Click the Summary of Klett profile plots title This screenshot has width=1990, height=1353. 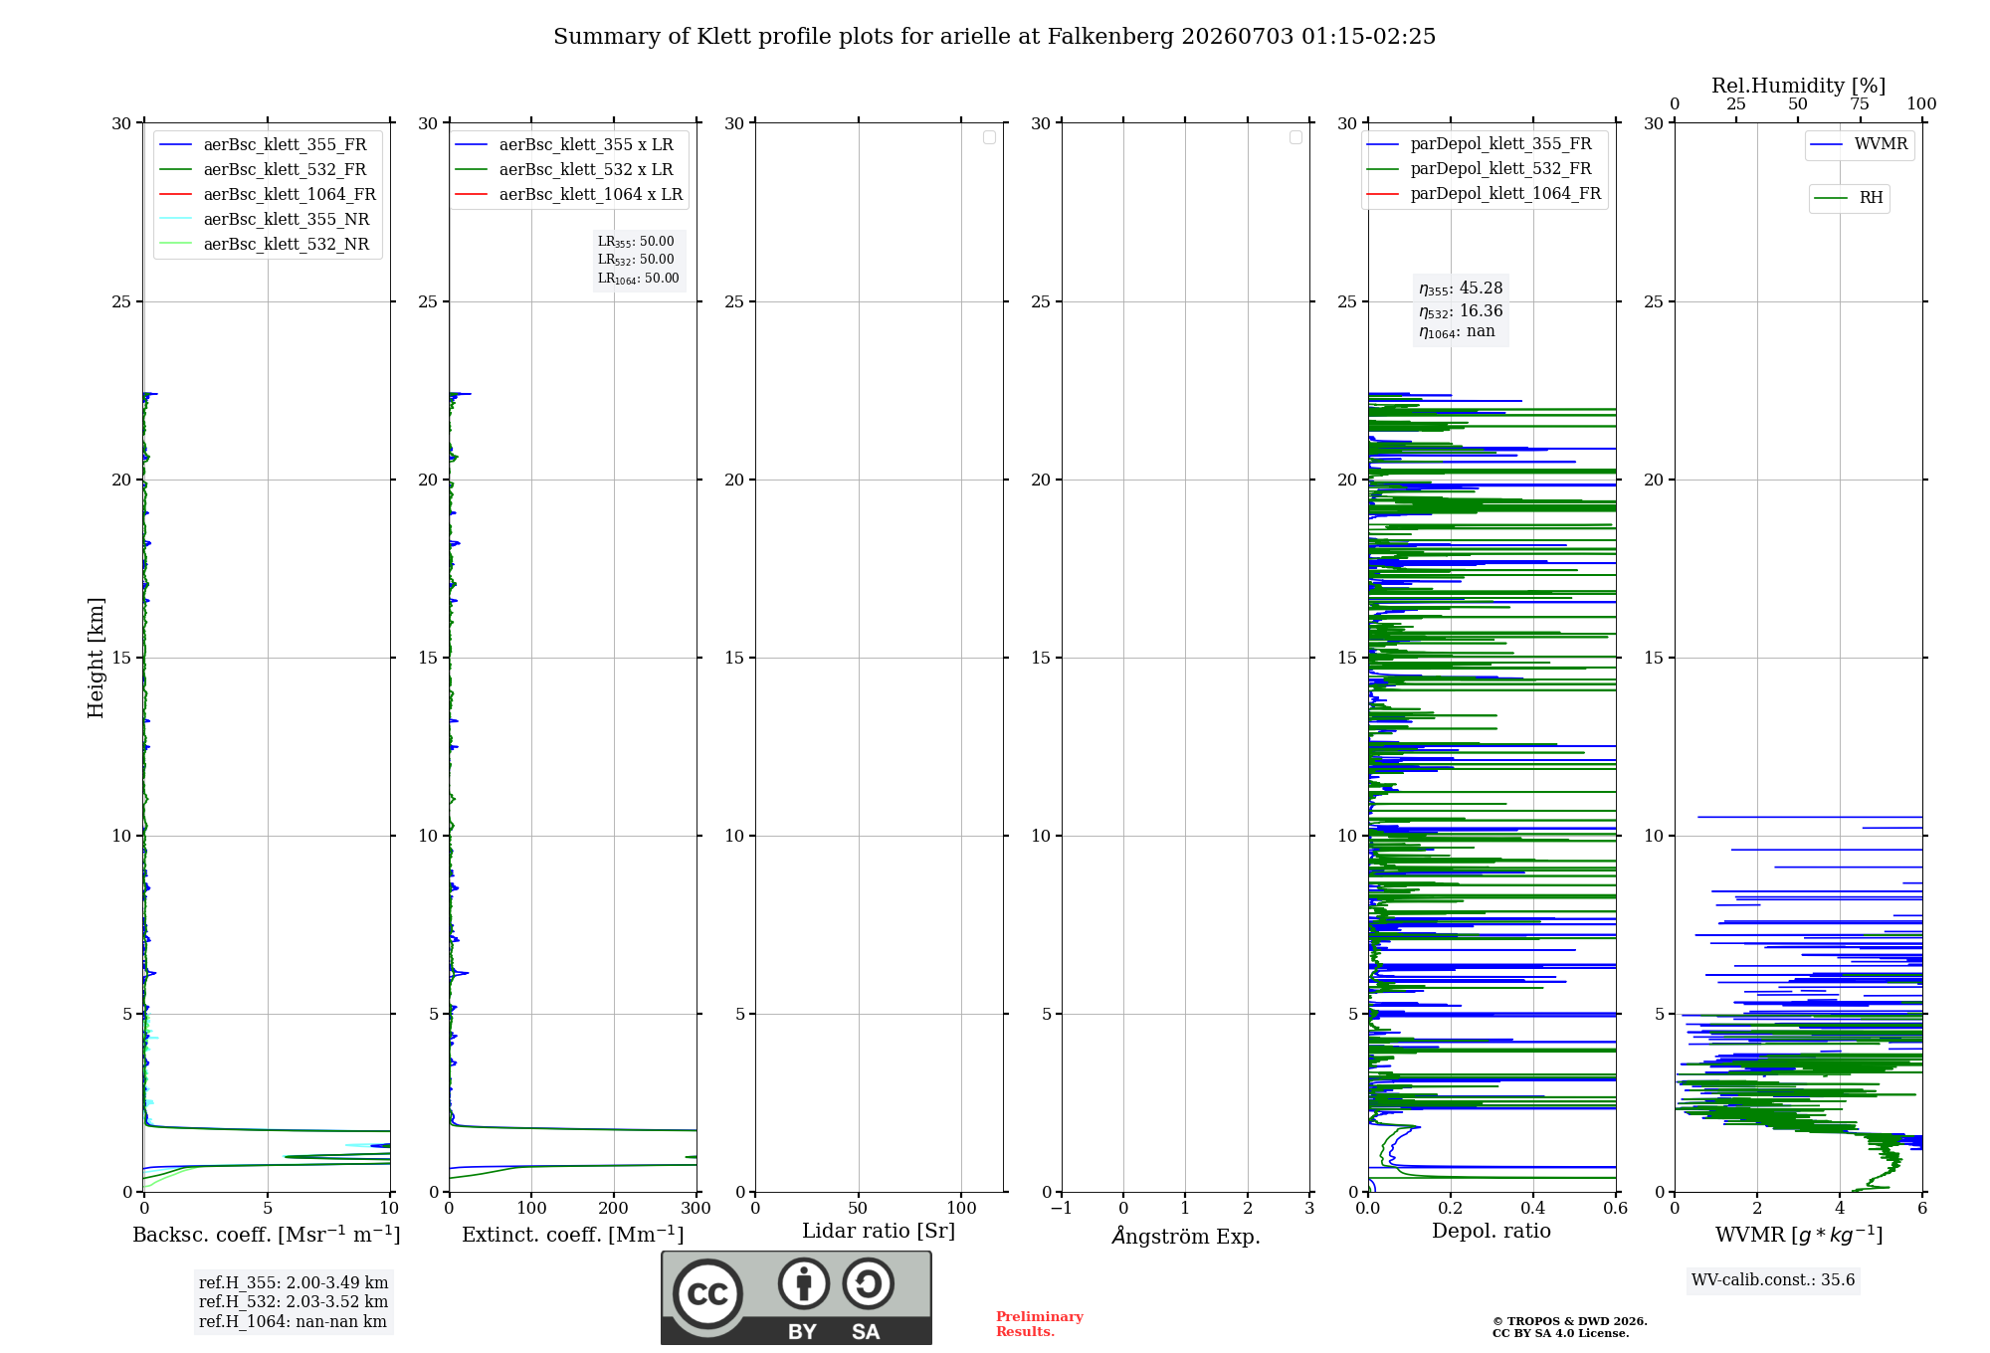[x=995, y=37]
